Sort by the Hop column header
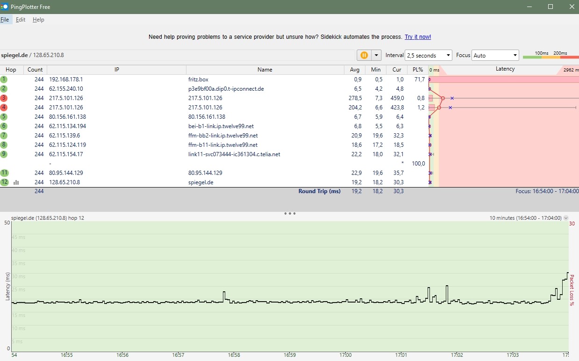Viewport: 579px width, 361px height. pos(11,70)
